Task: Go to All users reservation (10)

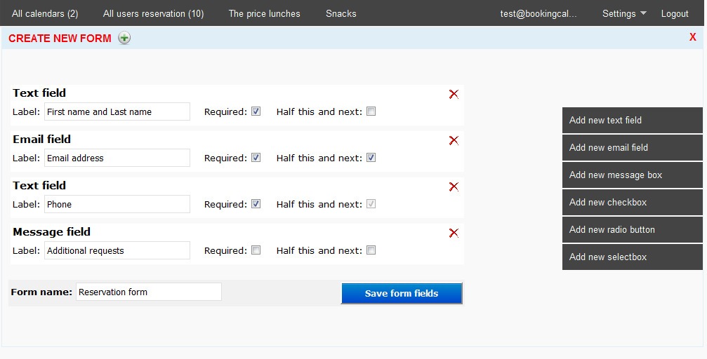Action: pyautogui.click(x=153, y=13)
